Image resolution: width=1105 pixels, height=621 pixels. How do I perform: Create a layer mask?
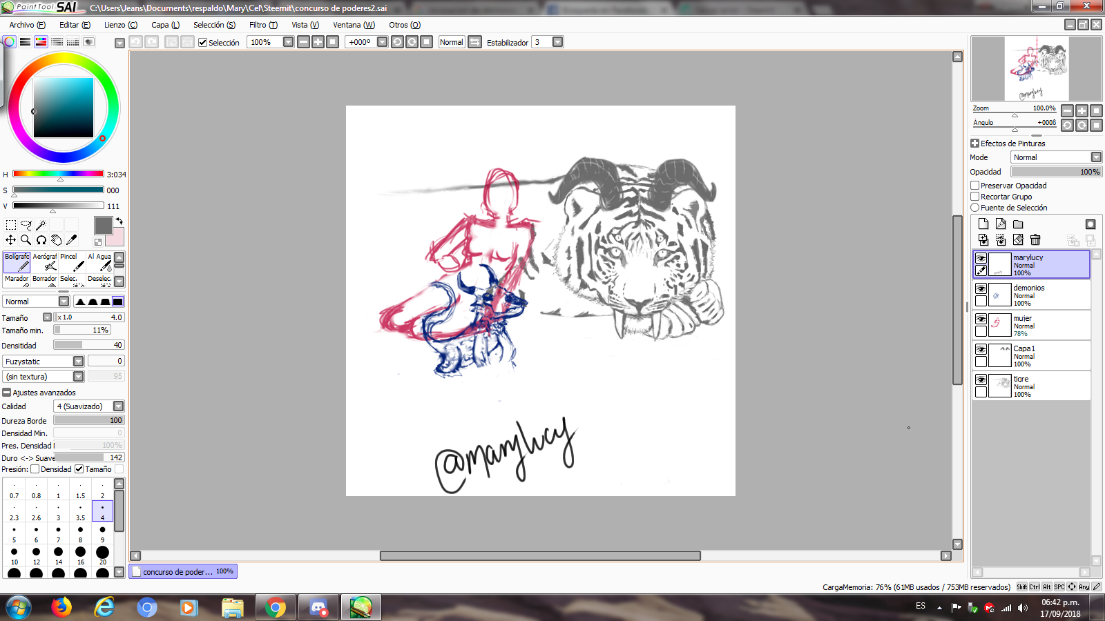point(1090,224)
